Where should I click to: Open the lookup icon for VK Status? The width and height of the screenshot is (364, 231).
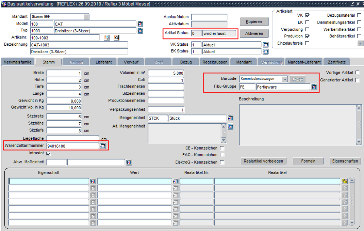(266, 45)
